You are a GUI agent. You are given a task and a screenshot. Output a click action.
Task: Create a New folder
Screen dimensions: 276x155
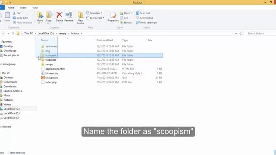[x=81, y=18]
